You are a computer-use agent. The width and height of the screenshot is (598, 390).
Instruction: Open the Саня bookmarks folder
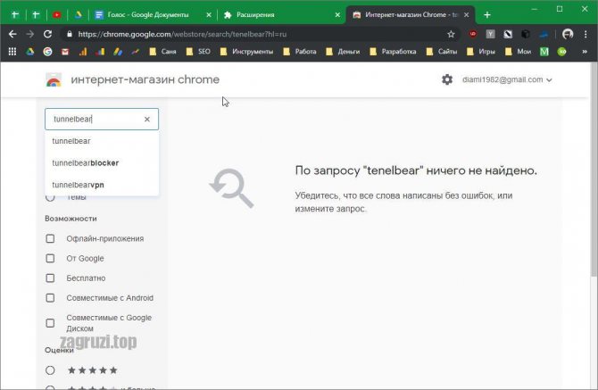click(x=162, y=52)
